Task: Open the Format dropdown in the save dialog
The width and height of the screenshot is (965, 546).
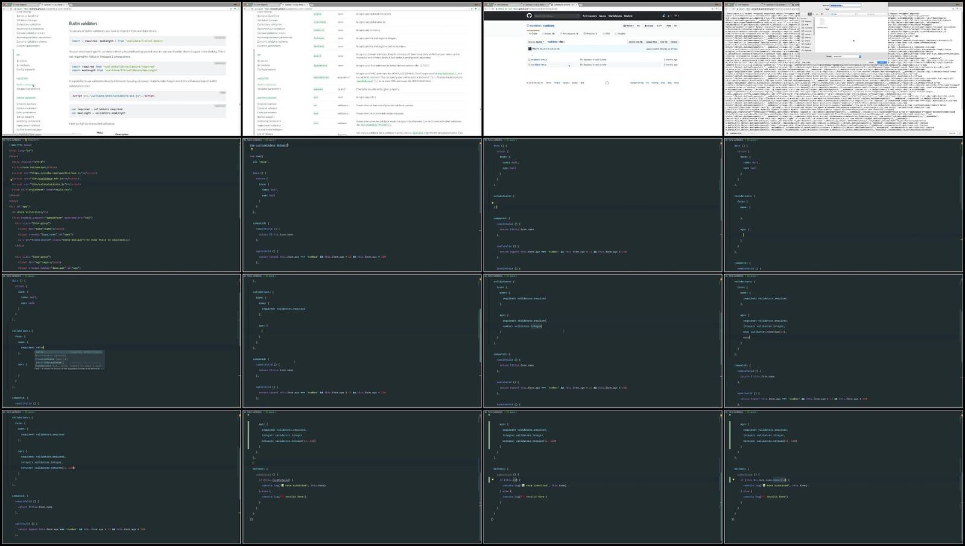Action: (x=847, y=57)
